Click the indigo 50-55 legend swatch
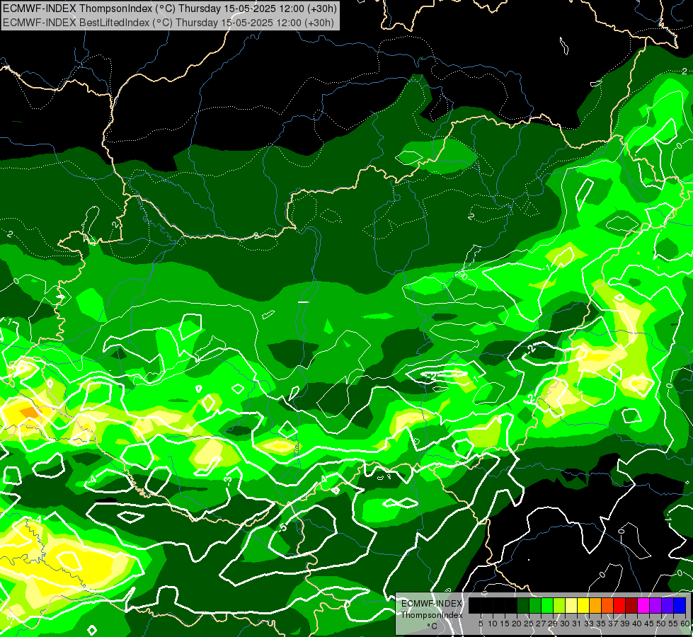Viewport: 693px width, 637px height. 668,605
